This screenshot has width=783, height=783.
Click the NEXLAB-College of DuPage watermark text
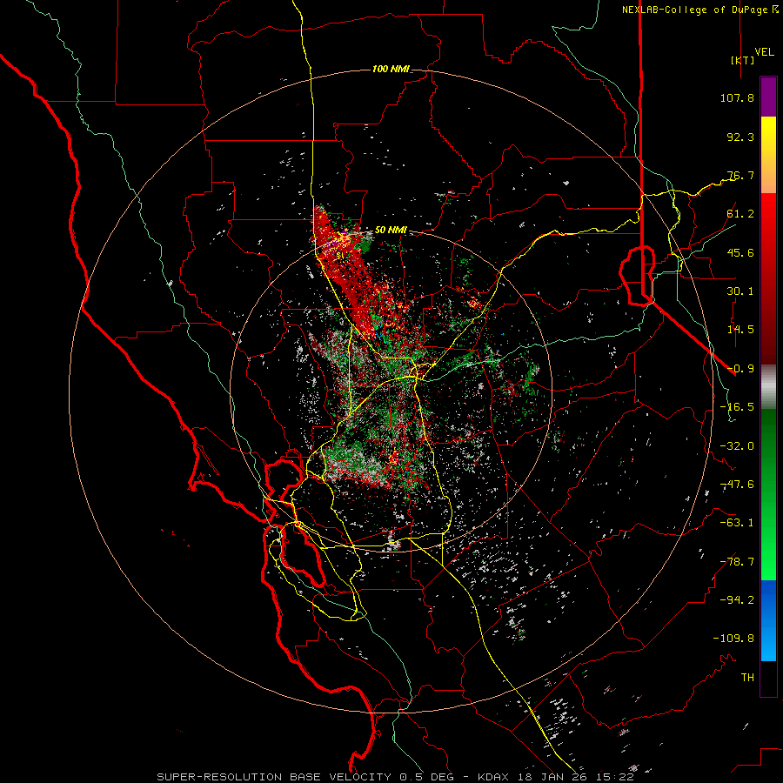click(x=700, y=10)
